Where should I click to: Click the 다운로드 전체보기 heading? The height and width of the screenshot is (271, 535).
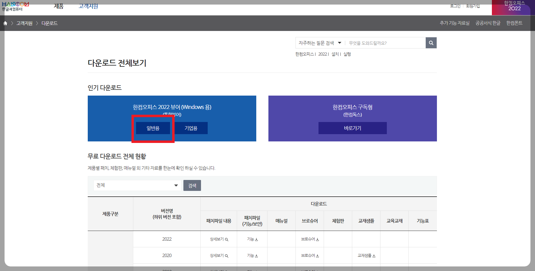click(117, 63)
